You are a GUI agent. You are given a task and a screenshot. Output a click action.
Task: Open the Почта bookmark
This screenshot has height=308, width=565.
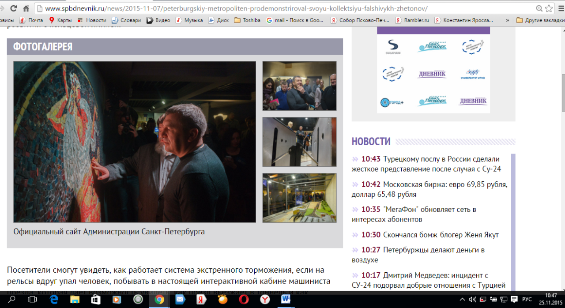tap(31, 20)
